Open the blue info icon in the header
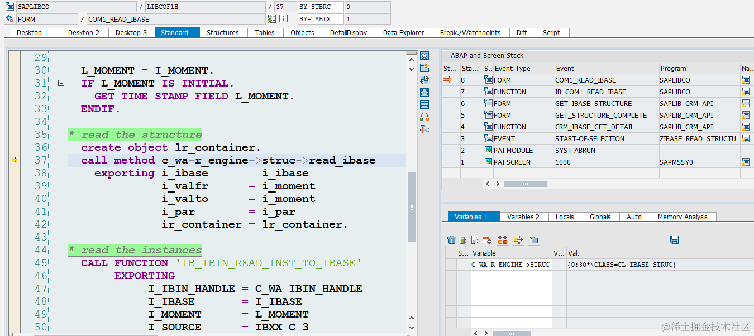754x336 pixels. (283, 19)
